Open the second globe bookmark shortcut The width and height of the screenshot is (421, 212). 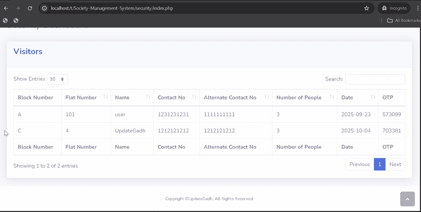(16, 21)
